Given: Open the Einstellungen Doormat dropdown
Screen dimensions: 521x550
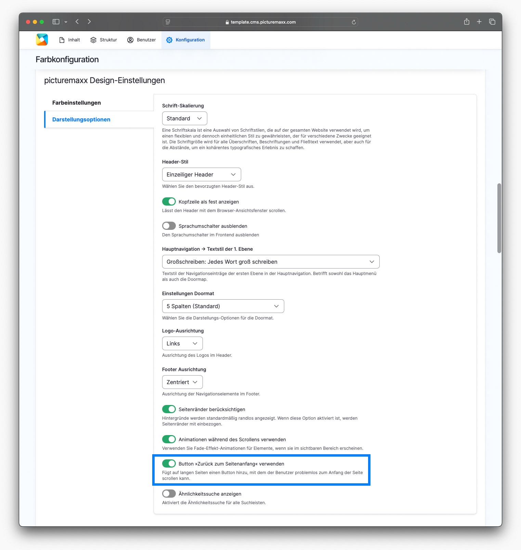Looking at the screenshot, I should (x=223, y=306).
